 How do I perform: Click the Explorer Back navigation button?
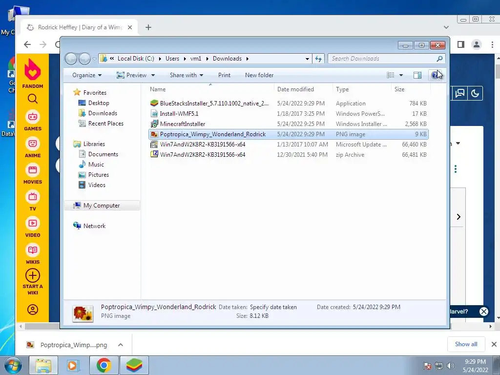pyautogui.click(x=71, y=59)
